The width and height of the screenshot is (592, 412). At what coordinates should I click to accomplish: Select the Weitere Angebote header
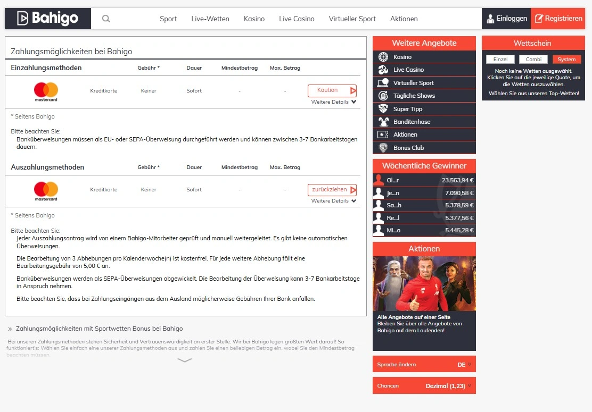[424, 43]
